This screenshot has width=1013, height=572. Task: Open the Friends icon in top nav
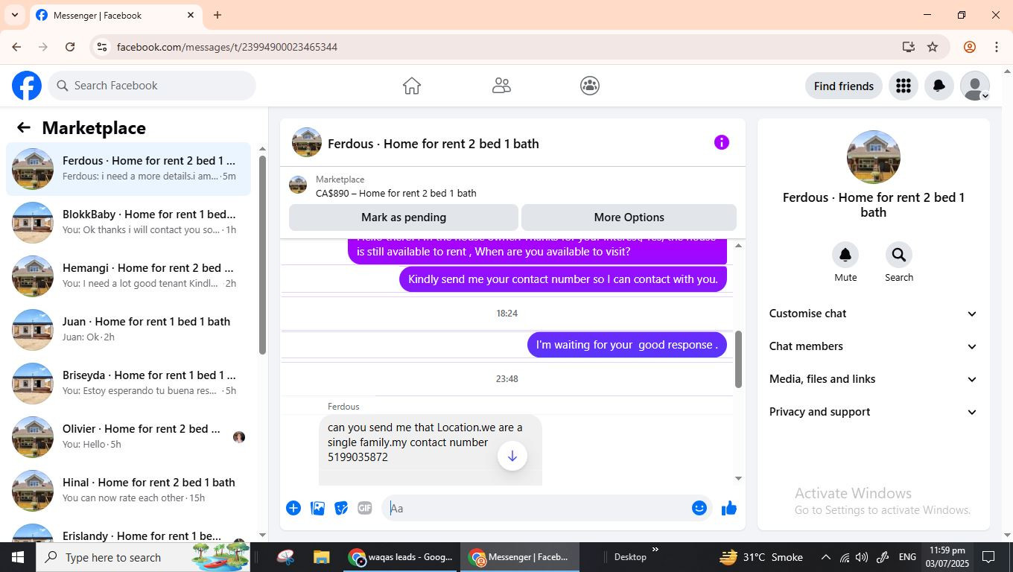pos(501,86)
